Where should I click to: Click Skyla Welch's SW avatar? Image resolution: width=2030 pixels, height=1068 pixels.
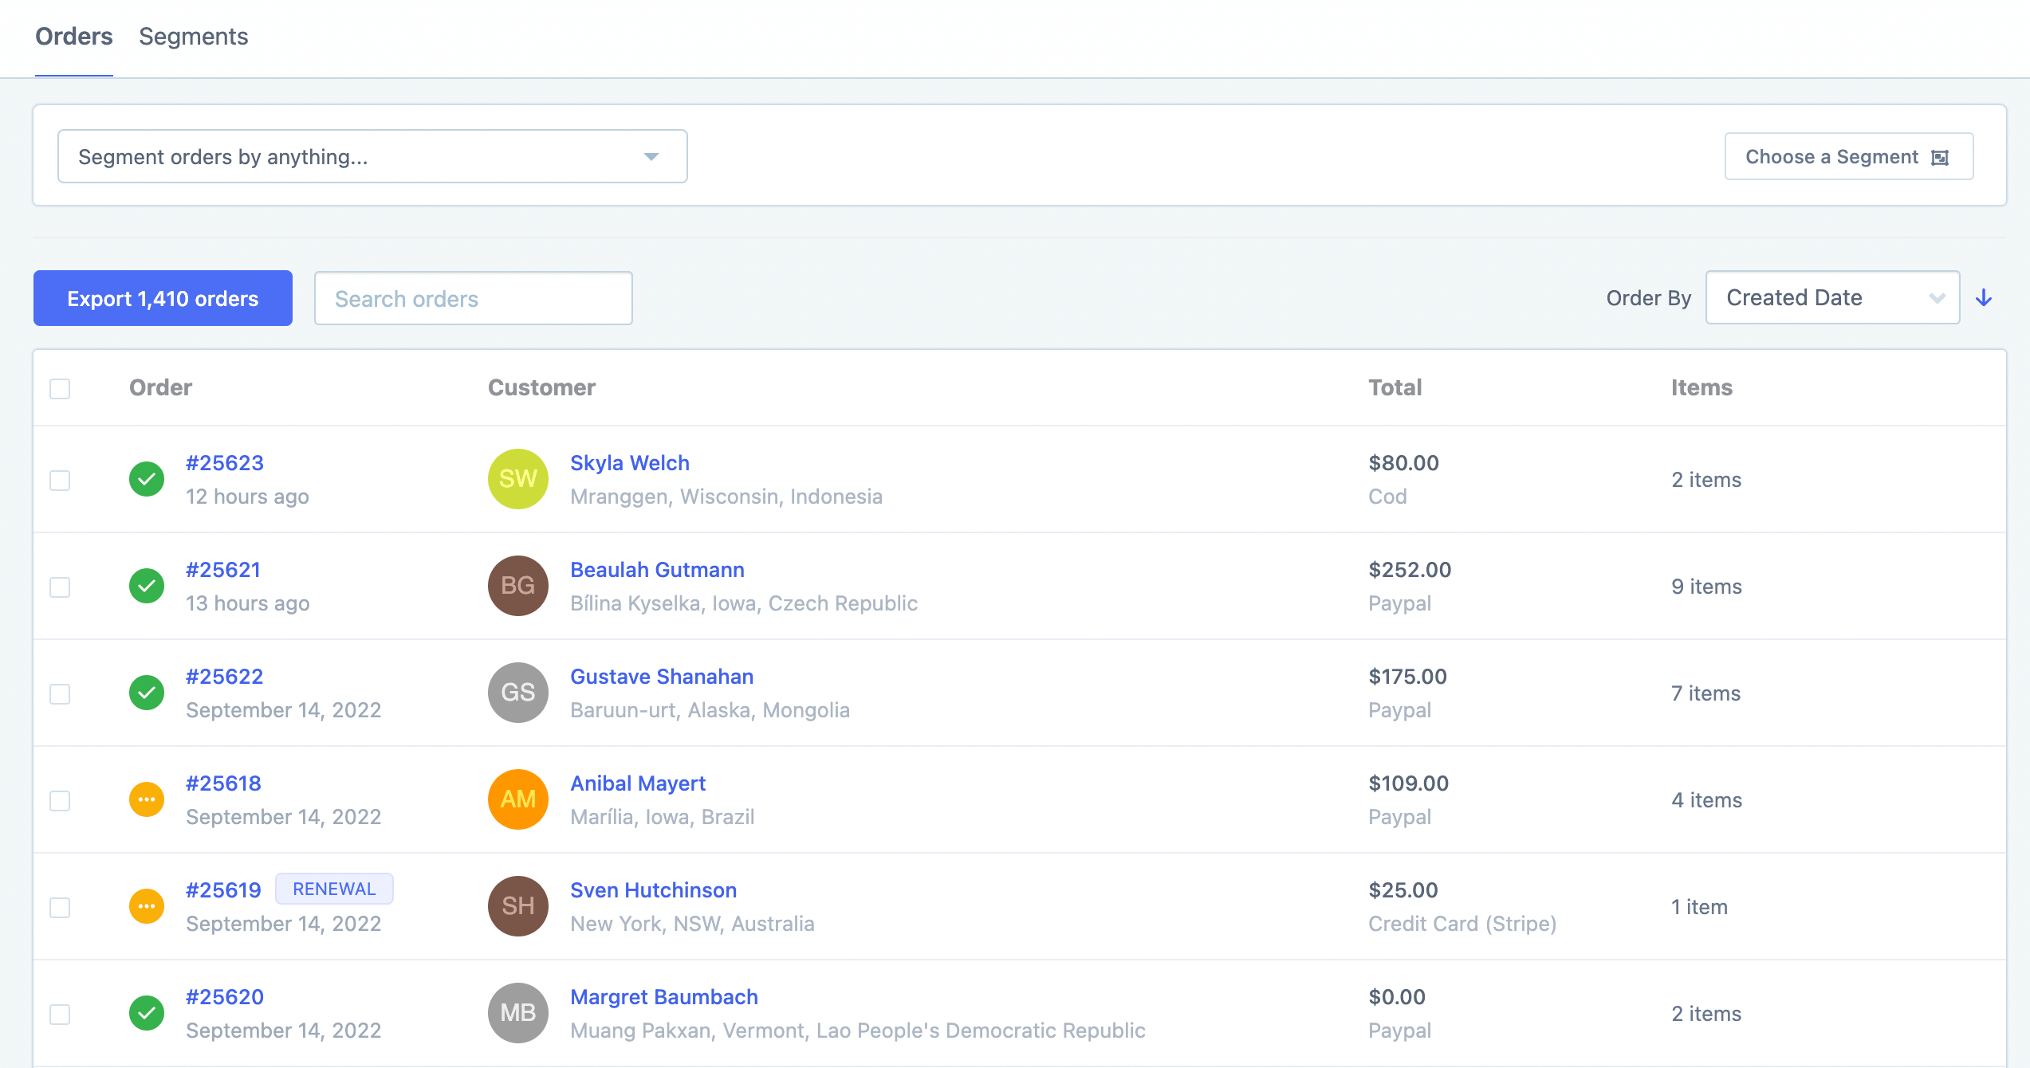point(517,479)
